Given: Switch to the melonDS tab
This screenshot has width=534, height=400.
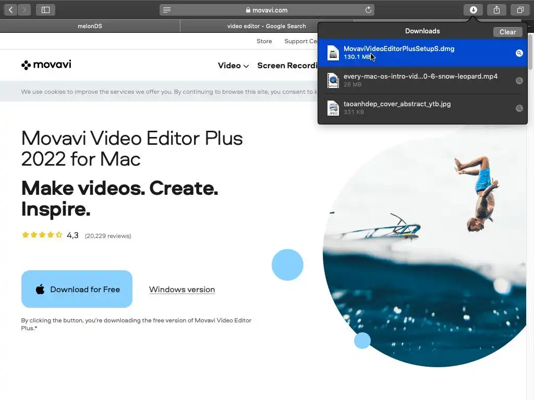Looking at the screenshot, I should pos(90,26).
